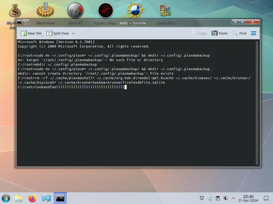Click the clock showing 20:46

(x=248, y=198)
